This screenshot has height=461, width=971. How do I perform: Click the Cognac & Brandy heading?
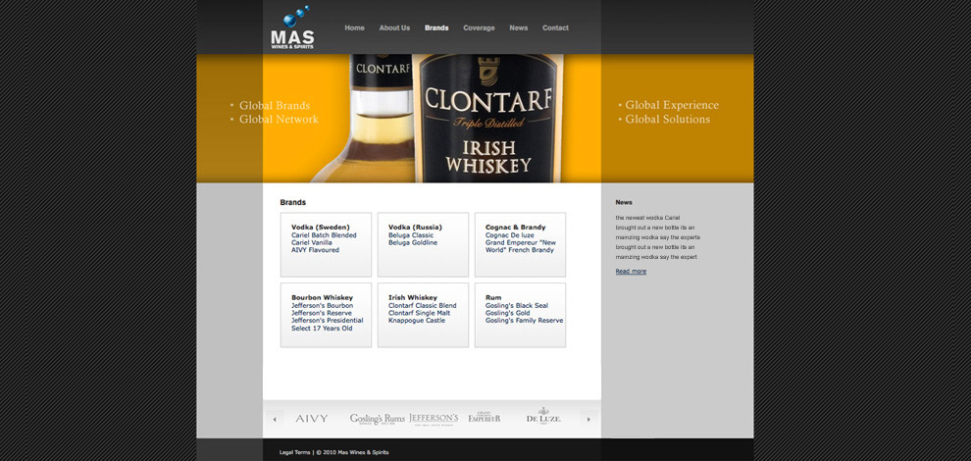(x=516, y=228)
